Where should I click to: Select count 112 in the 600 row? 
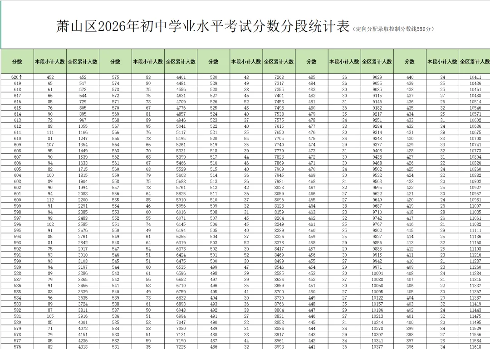coord(50,200)
